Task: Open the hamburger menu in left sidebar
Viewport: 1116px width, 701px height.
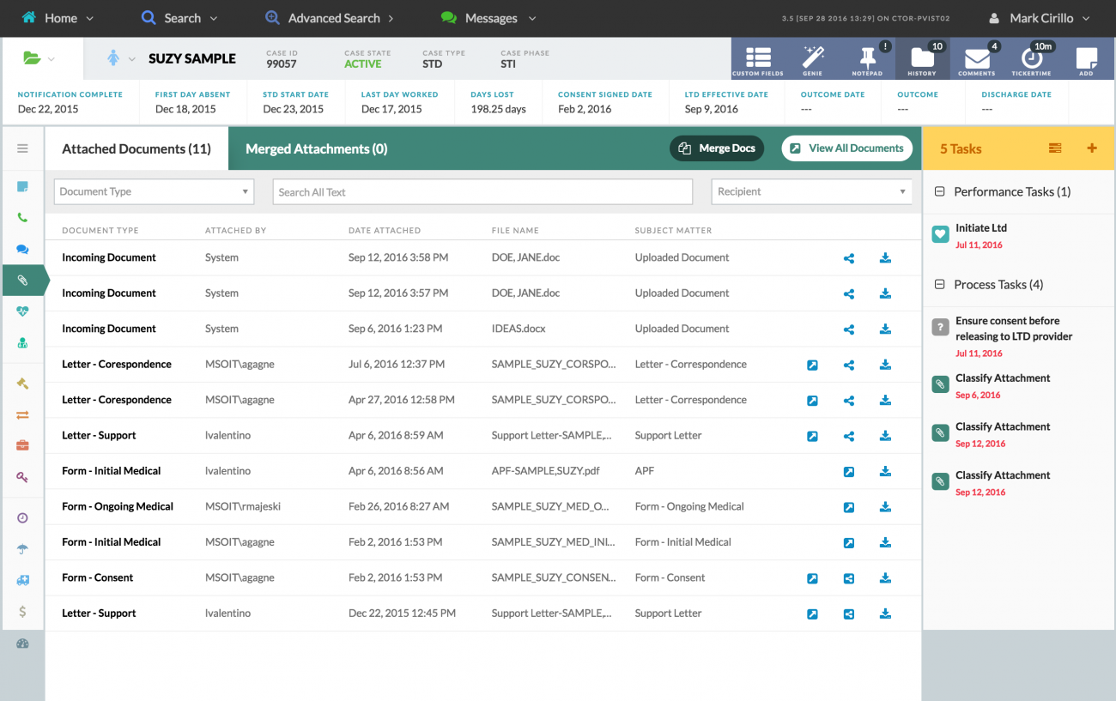Action: point(23,148)
